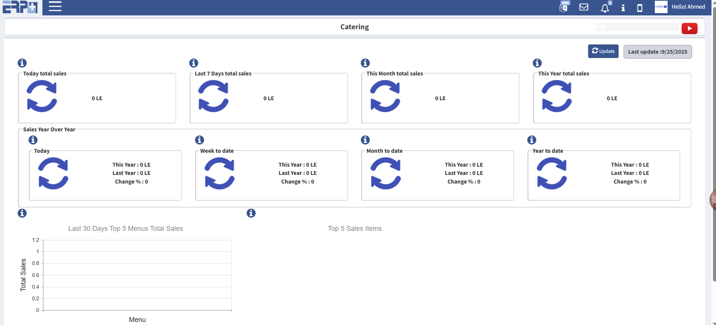716x325 pixels.
Task: Show info for Today total sales
Action: 22,63
